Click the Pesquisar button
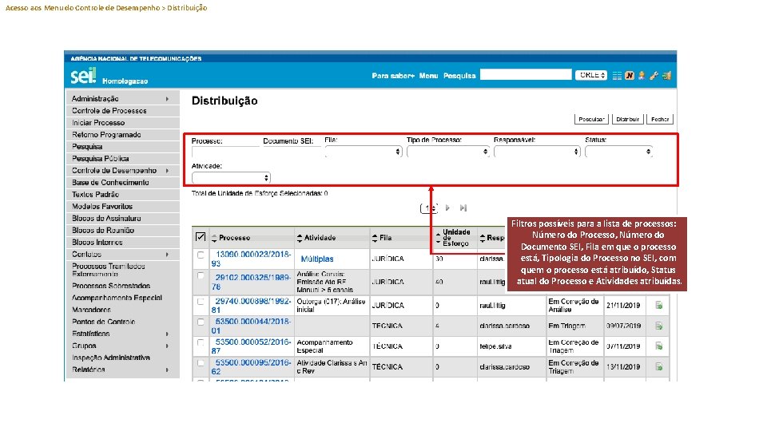767x431 pixels. 591,119
